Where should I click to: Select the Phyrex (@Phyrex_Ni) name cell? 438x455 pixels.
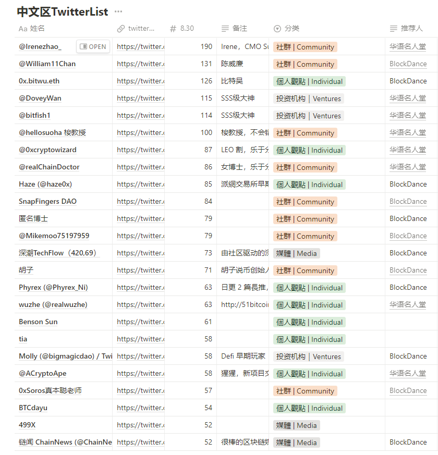[63, 287]
